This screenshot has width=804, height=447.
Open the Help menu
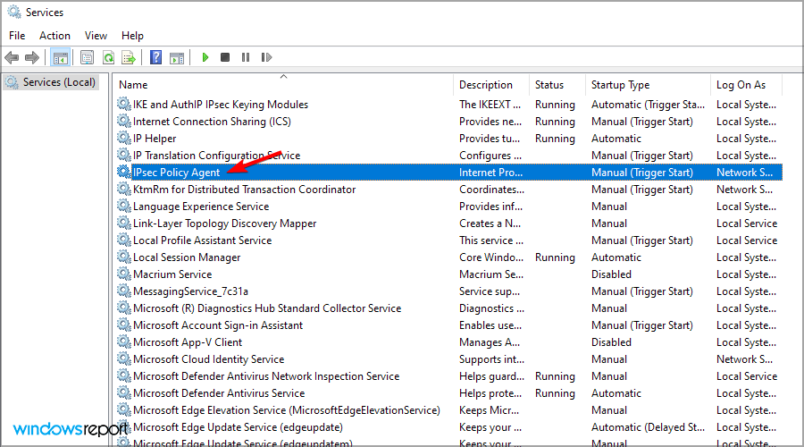132,36
